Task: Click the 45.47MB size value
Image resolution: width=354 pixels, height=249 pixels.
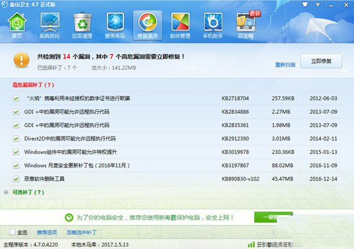Action: pos(283,179)
